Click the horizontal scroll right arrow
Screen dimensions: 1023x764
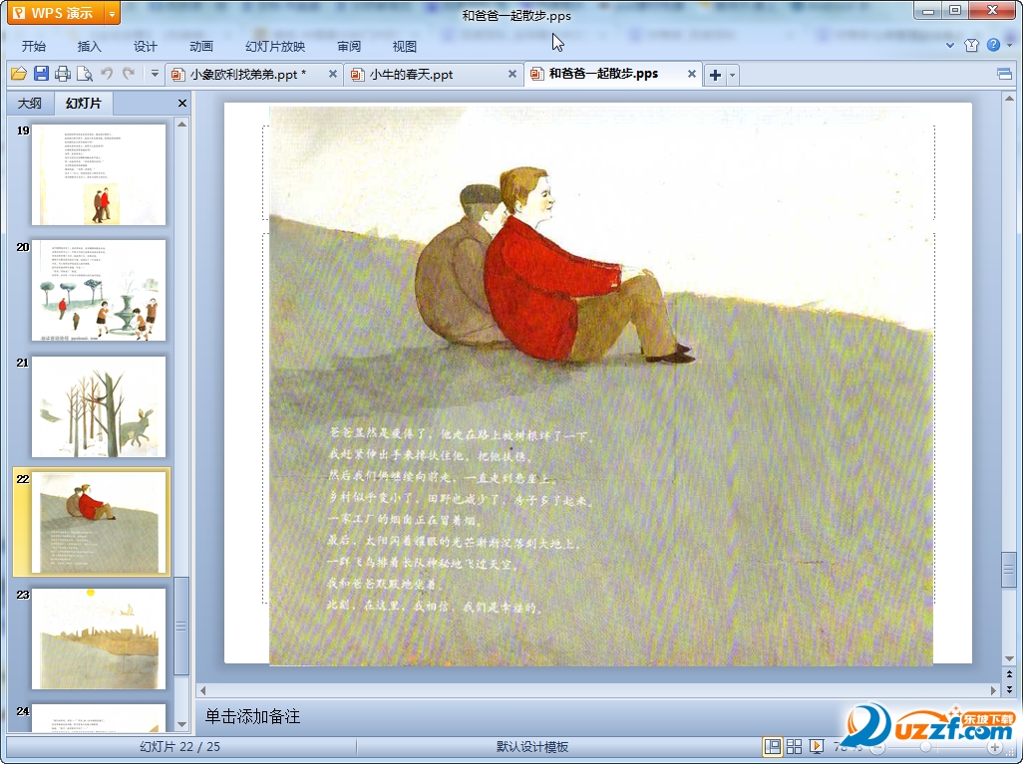coord(994,689)
